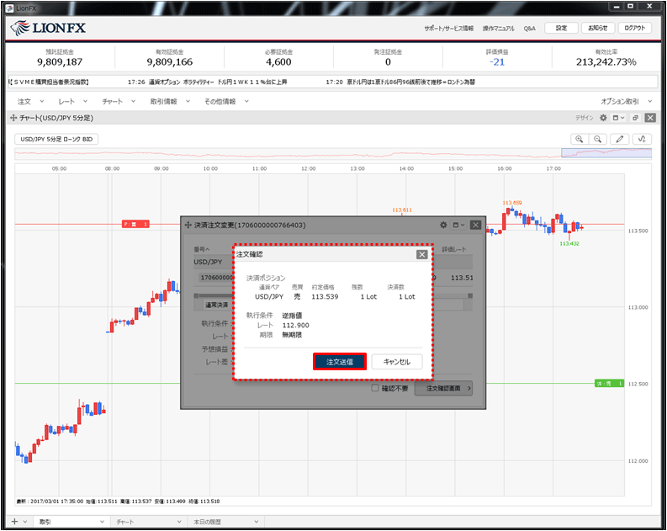
Task: Click the 設定 button in the header
Action: [561, 28]
